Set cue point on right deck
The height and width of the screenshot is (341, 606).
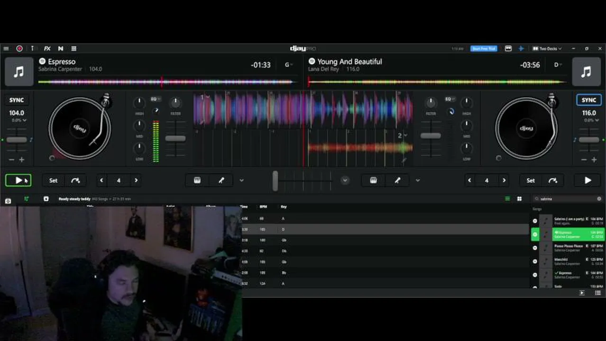point(531,180)
